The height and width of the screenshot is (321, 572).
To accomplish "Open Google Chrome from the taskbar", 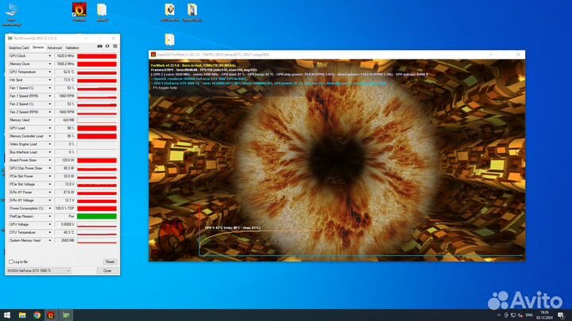I will [x=37, y=315].
